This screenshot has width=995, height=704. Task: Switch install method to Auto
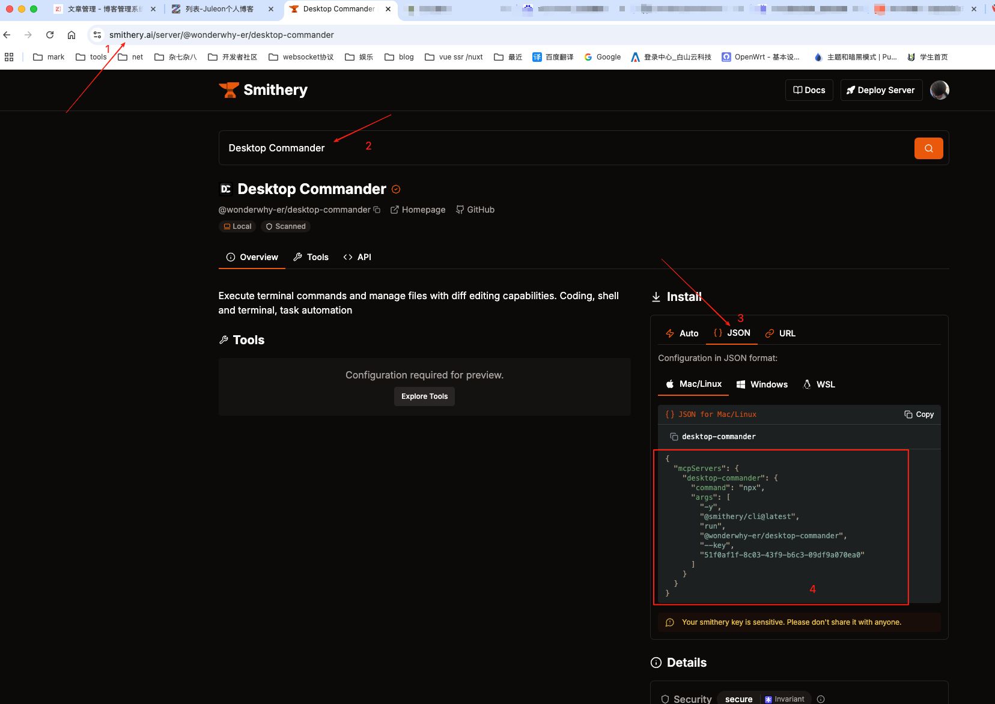[x=682, y=333]
